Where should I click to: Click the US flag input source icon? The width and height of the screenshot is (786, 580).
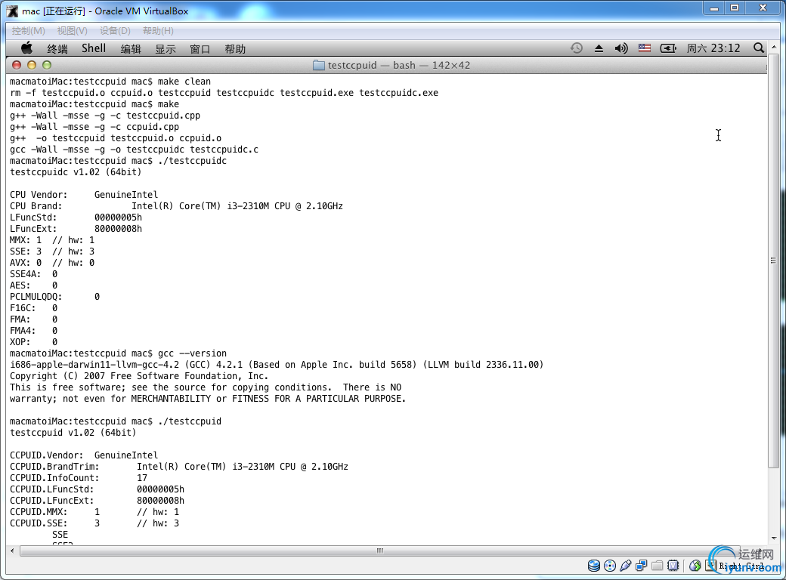[x=645, y=48]
